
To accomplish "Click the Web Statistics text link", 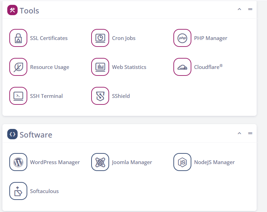I will tap(129, 67).
